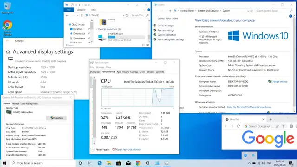Go to Settings home via house icon
Screen dimensions: 297x167
pyautogui.click(x=8, y=51)
